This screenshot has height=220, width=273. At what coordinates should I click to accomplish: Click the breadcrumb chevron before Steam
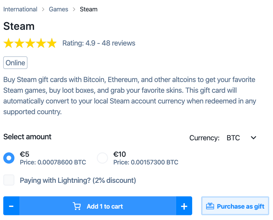74,9
